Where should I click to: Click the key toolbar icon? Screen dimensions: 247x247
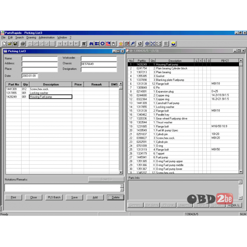[x=132, y=44]
